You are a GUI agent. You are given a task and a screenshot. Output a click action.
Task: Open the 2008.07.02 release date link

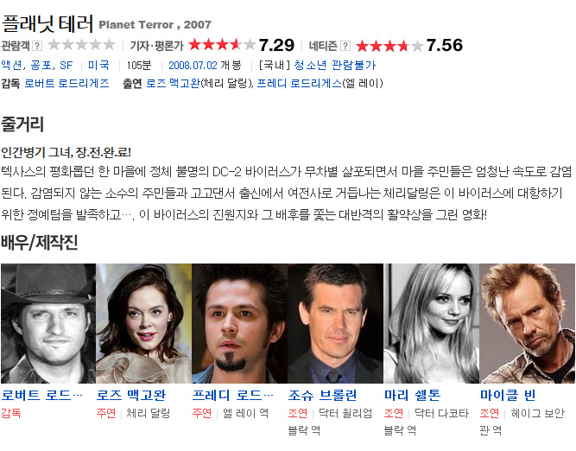coord(193,66)
